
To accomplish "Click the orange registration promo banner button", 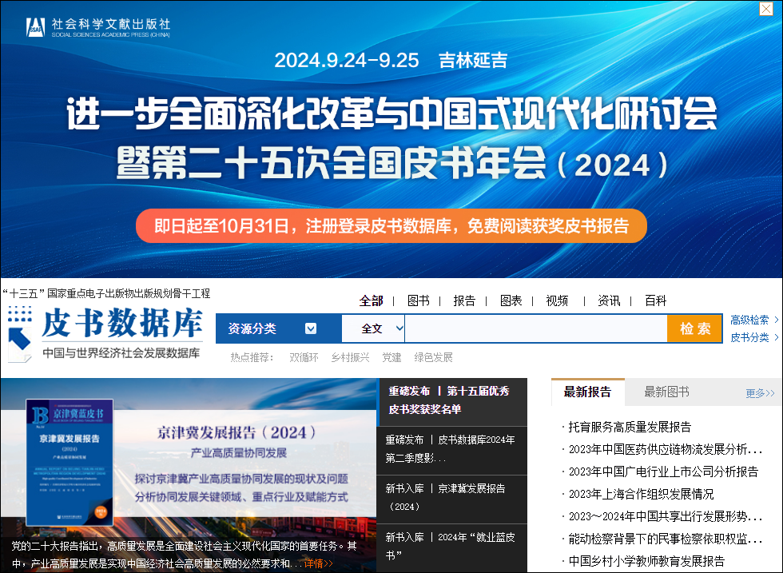I will point(391,226).
